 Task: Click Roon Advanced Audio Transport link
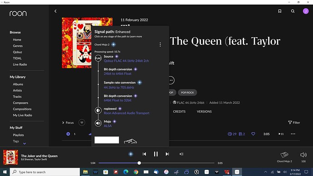(127, 113)
